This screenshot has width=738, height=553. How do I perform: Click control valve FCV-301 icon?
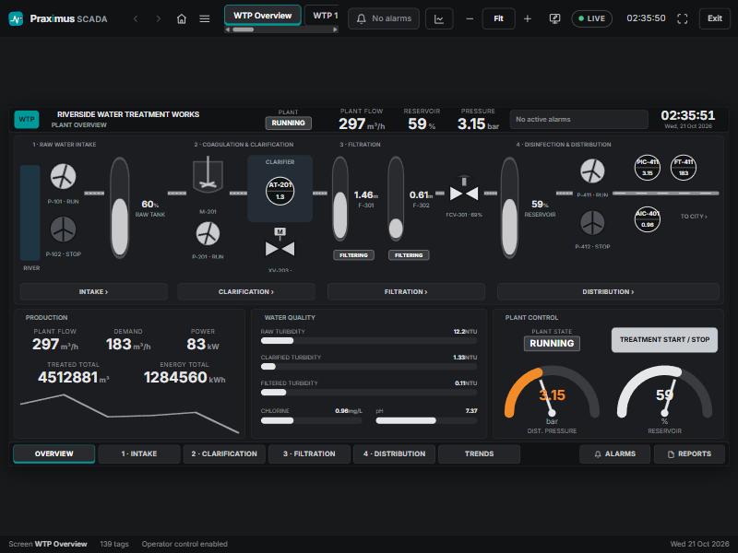[464, 191]
